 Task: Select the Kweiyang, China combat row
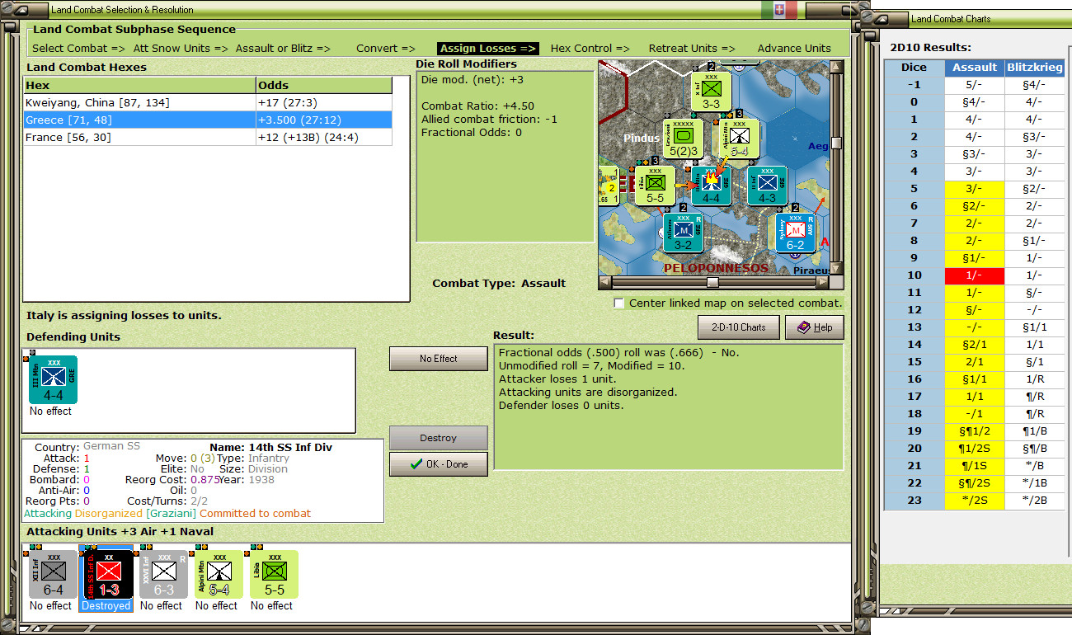tap(207, 102)
